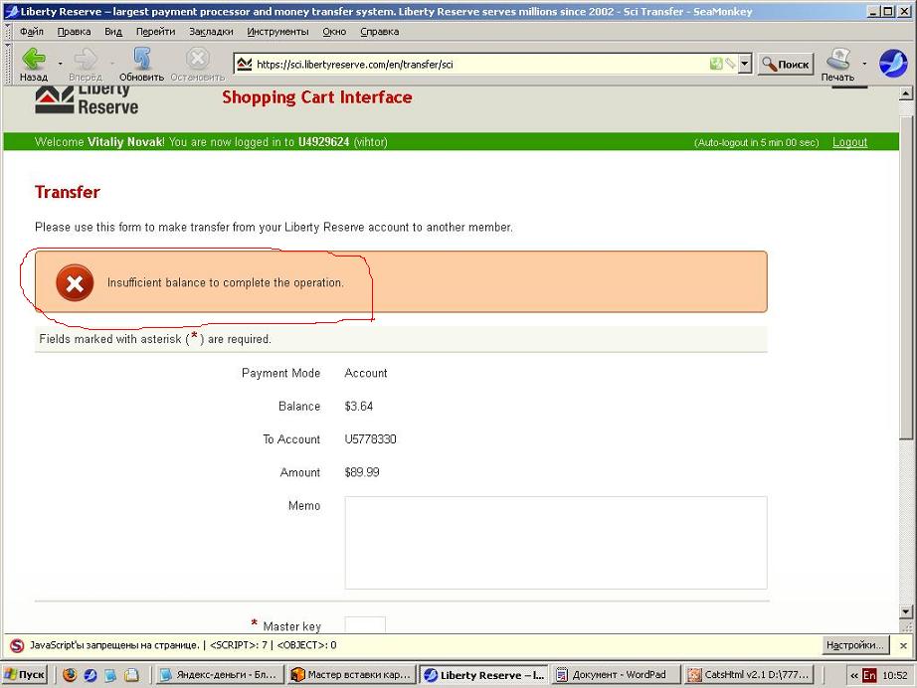This screenshot has height=688, width=917.
Task: Click the site favicon in the address bar
Action: tap(245, 64)
